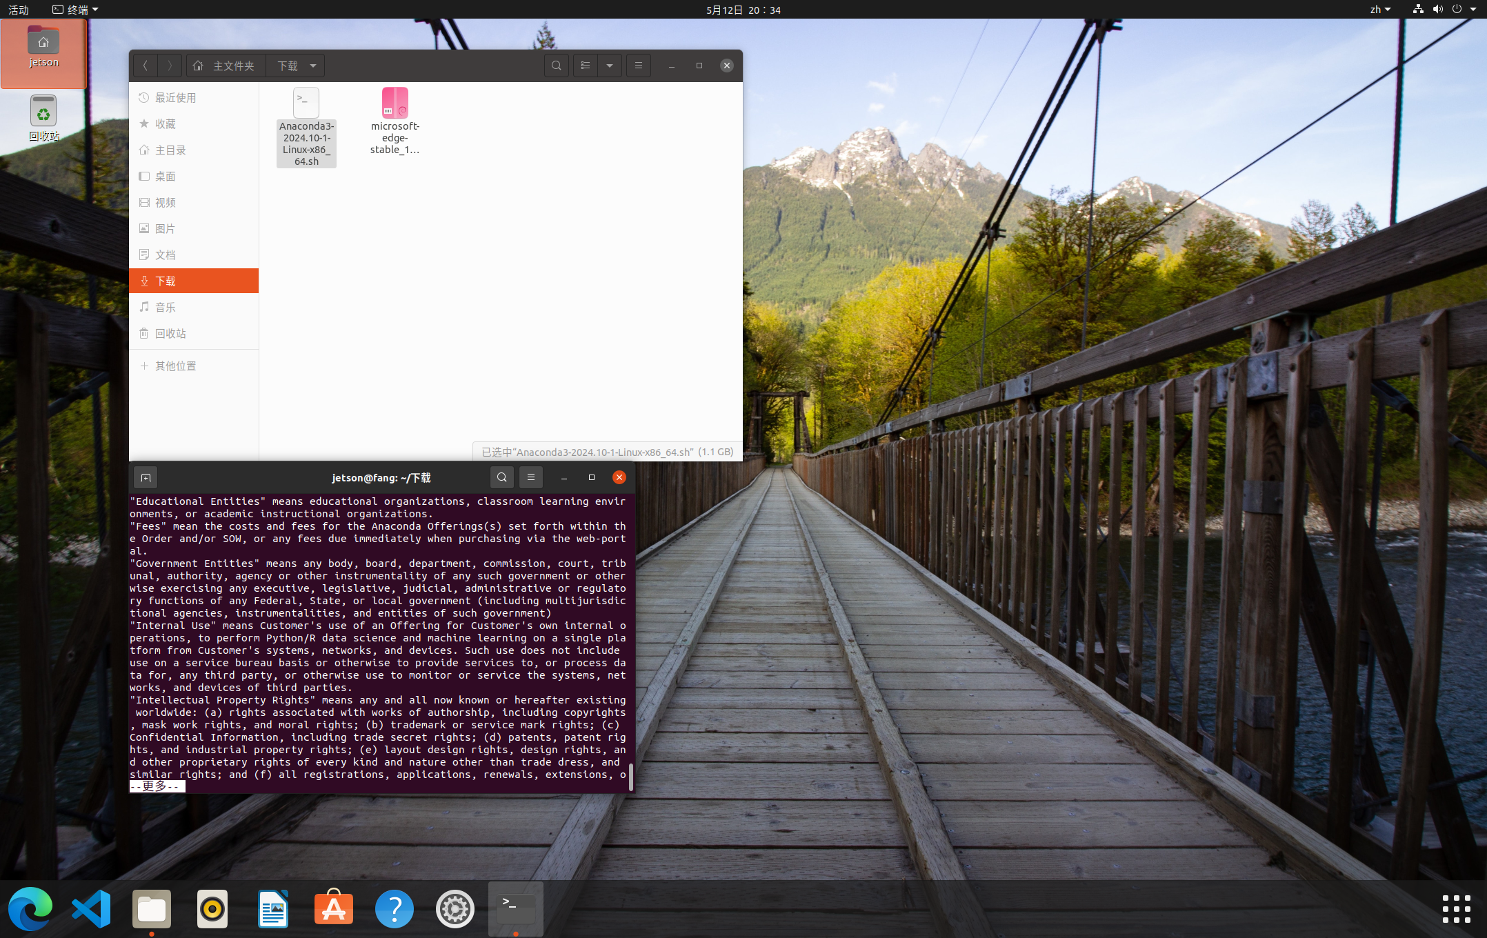1487x938 pixels.
Task: Click 主文件夹 in the path bar
Action: (x=233, y=66)
